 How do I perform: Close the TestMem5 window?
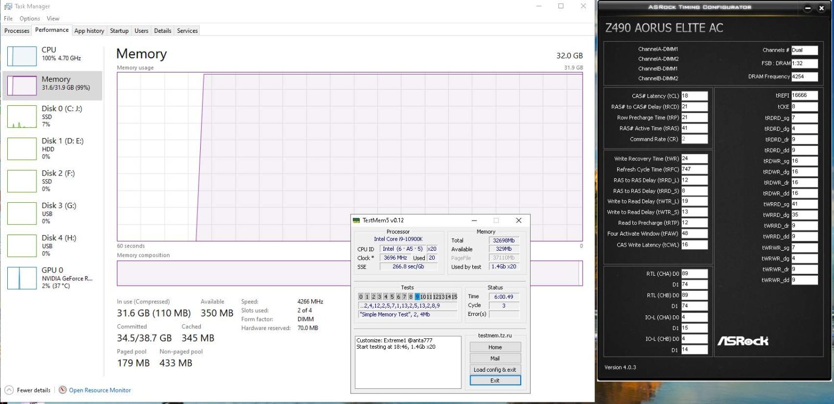pos(519,221)
